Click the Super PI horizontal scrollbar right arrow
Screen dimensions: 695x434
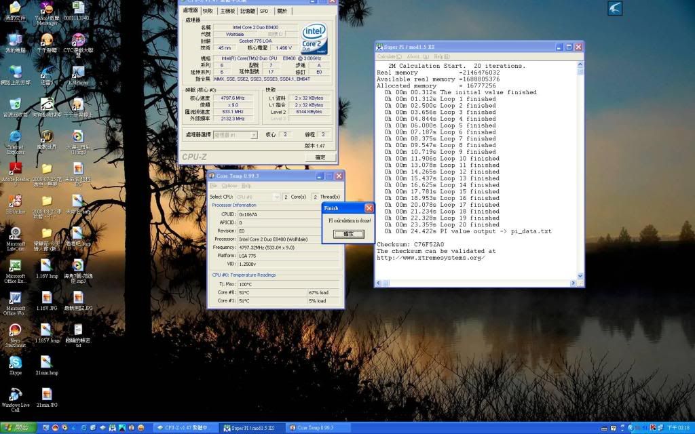point(573,283)
